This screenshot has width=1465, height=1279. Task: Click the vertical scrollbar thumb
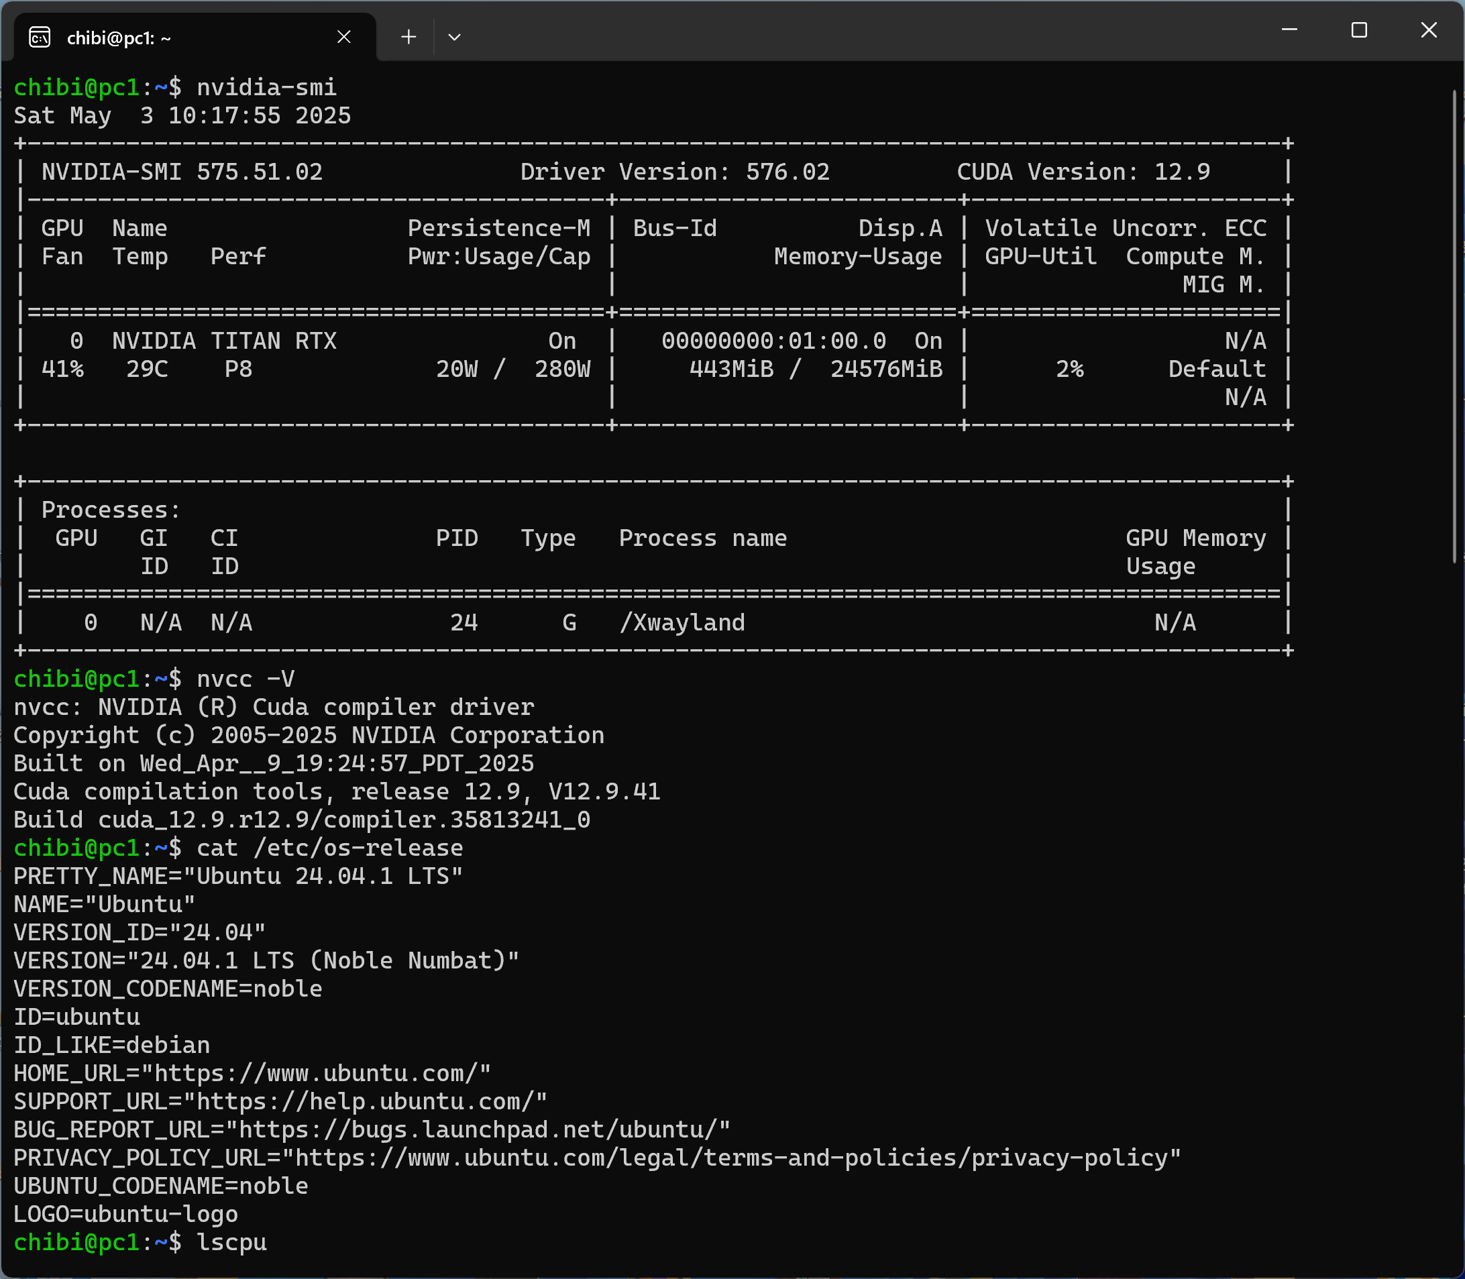click(x=1454, y=325)
